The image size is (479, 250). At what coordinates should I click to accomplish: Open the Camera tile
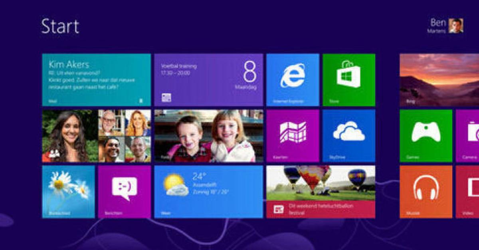pos(467,136)
